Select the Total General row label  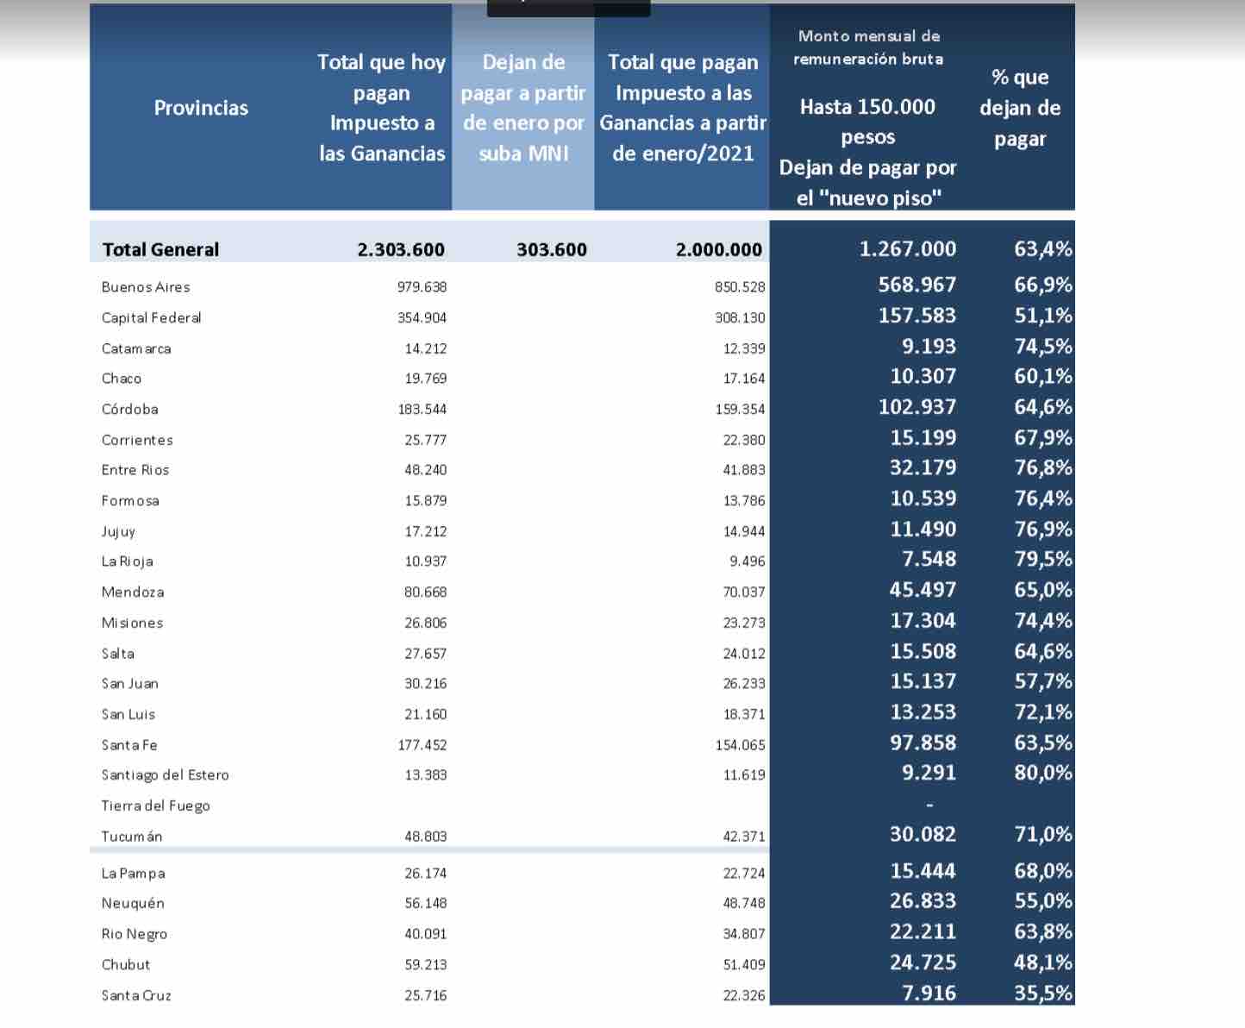[x=160, y=250]
